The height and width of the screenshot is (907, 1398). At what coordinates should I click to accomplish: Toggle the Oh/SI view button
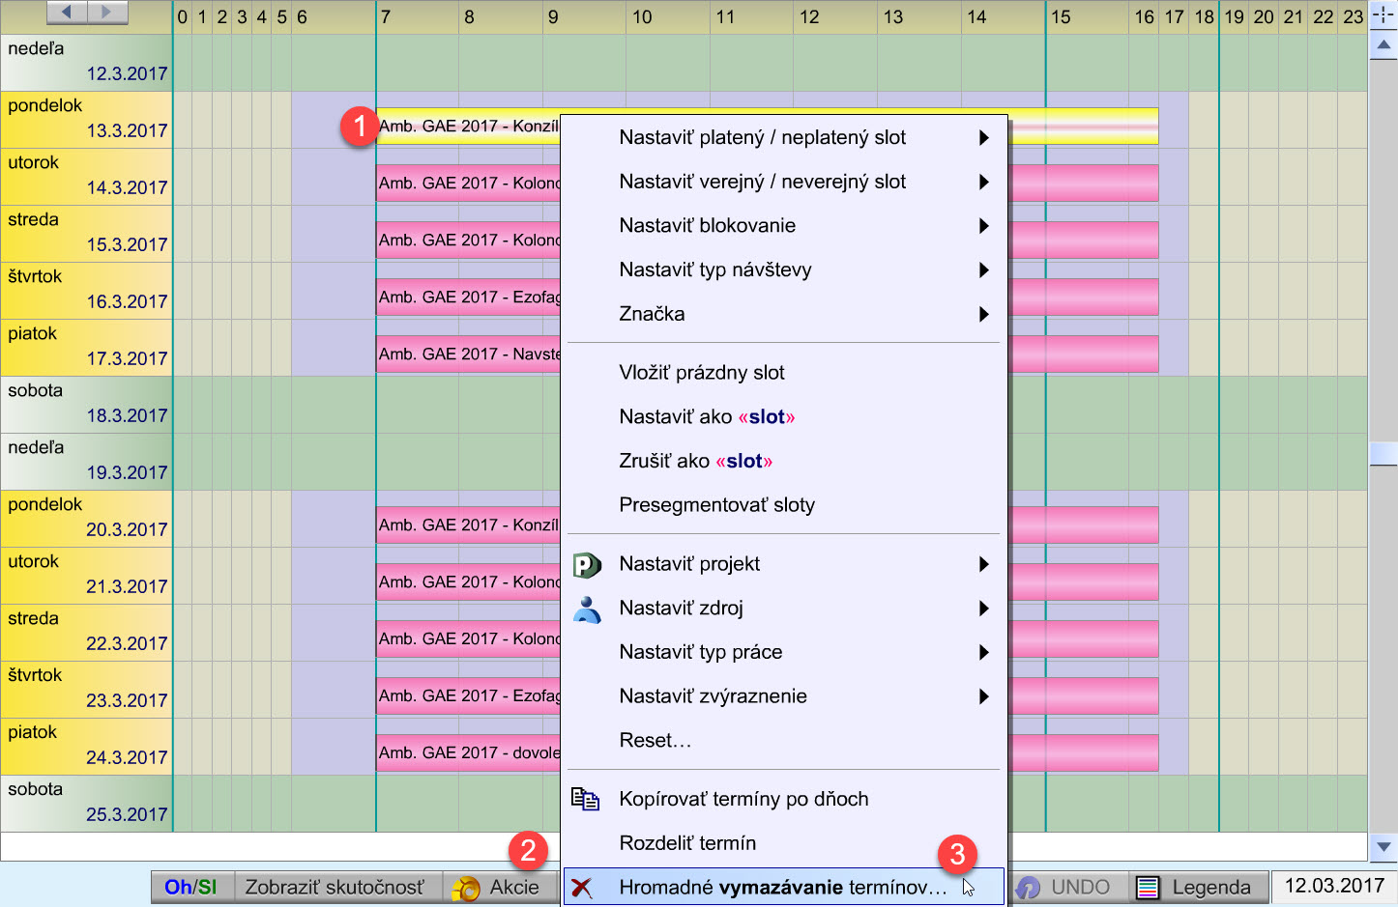coord(191,887)
